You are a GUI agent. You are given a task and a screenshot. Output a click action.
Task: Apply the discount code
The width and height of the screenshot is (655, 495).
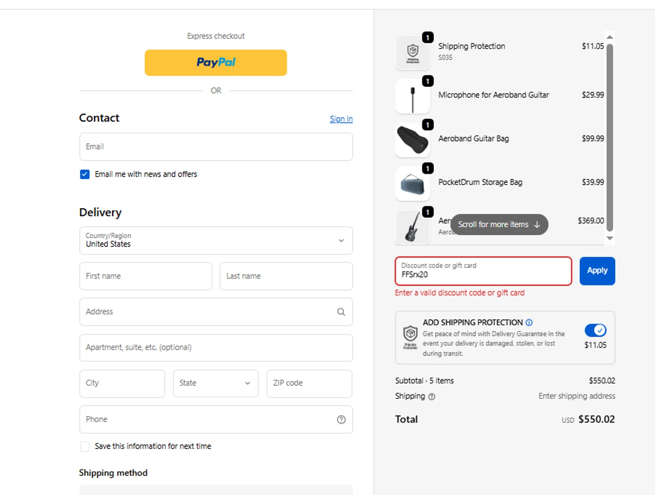597,271
